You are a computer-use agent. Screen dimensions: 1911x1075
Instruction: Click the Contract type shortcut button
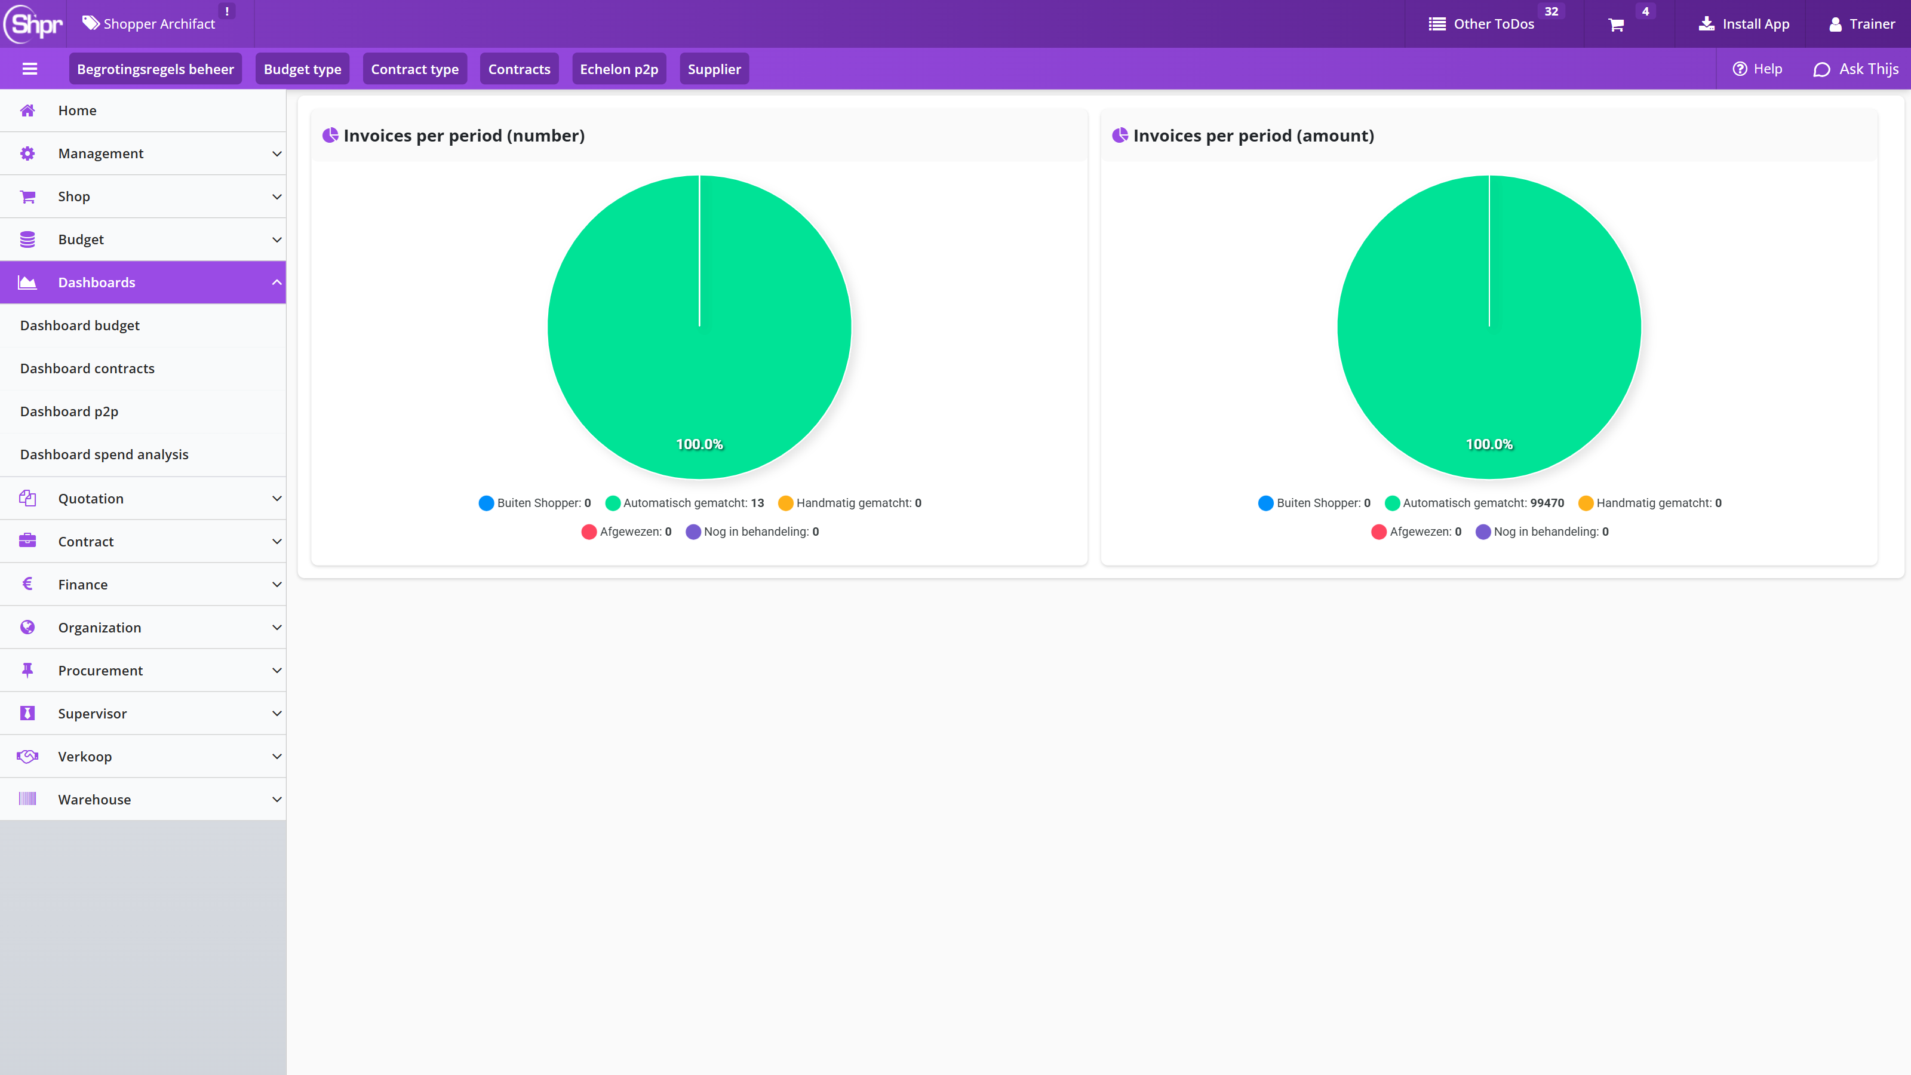tap(414, 69)
